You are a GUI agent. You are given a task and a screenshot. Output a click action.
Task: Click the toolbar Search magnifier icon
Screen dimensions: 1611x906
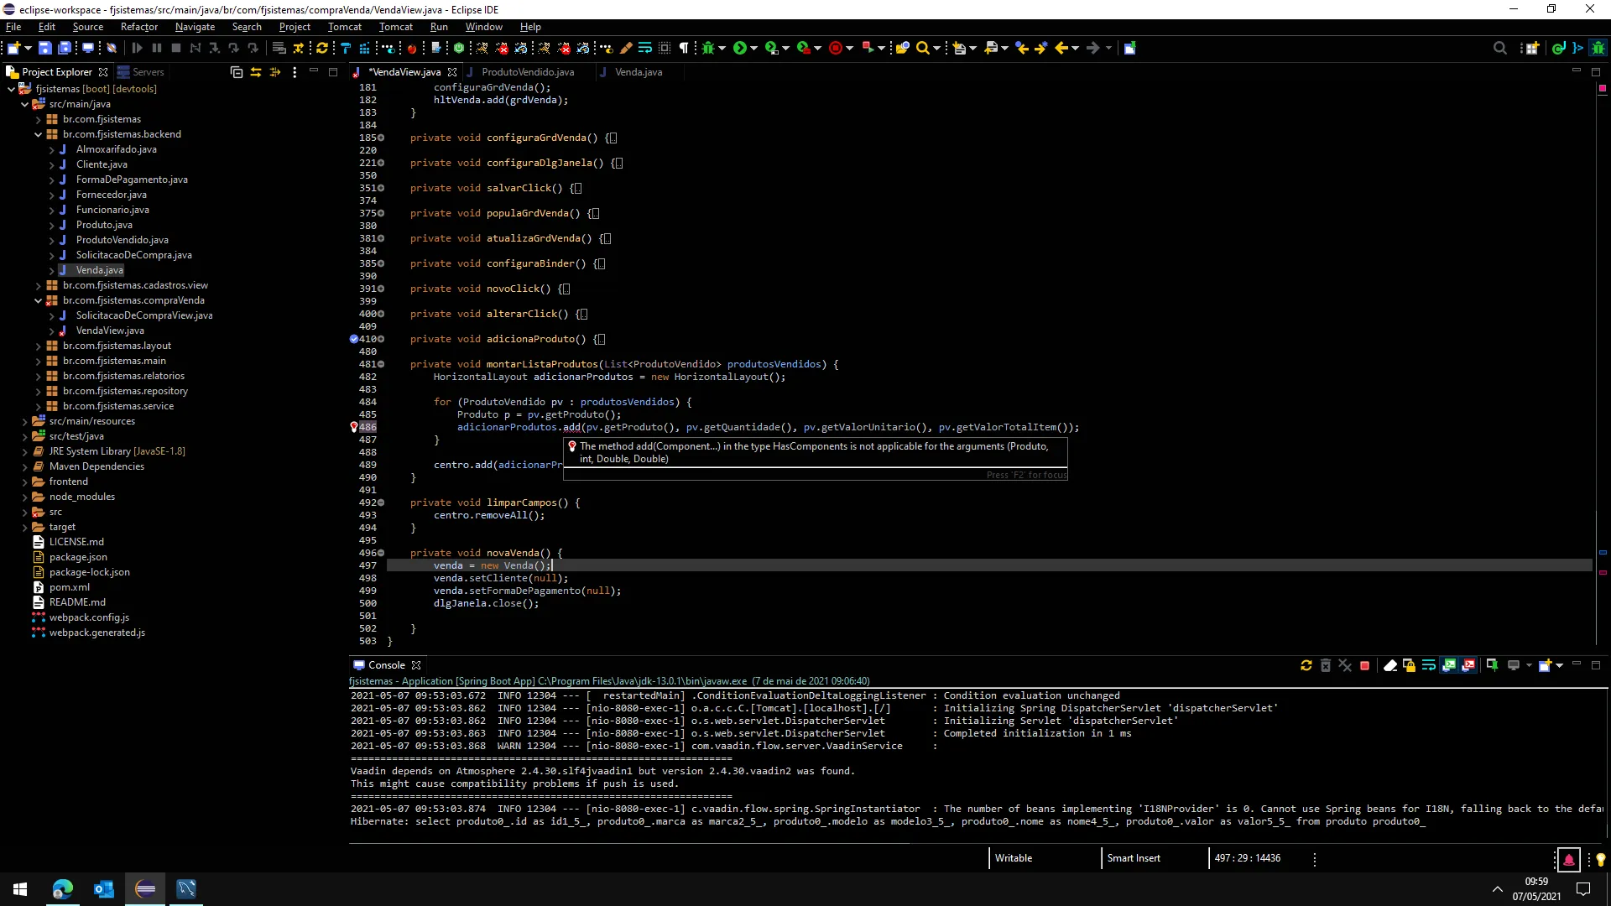point(922,48)
